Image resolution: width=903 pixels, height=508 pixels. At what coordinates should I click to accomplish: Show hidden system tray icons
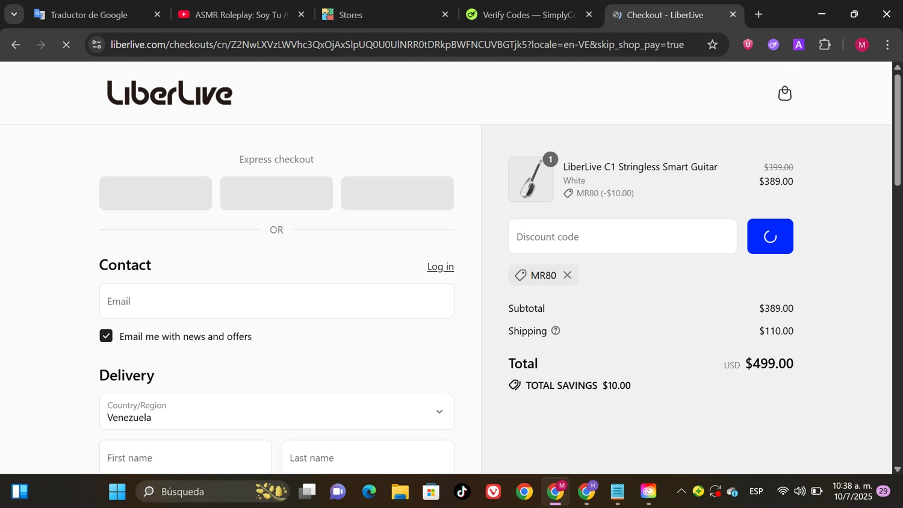tap(681, 491)
